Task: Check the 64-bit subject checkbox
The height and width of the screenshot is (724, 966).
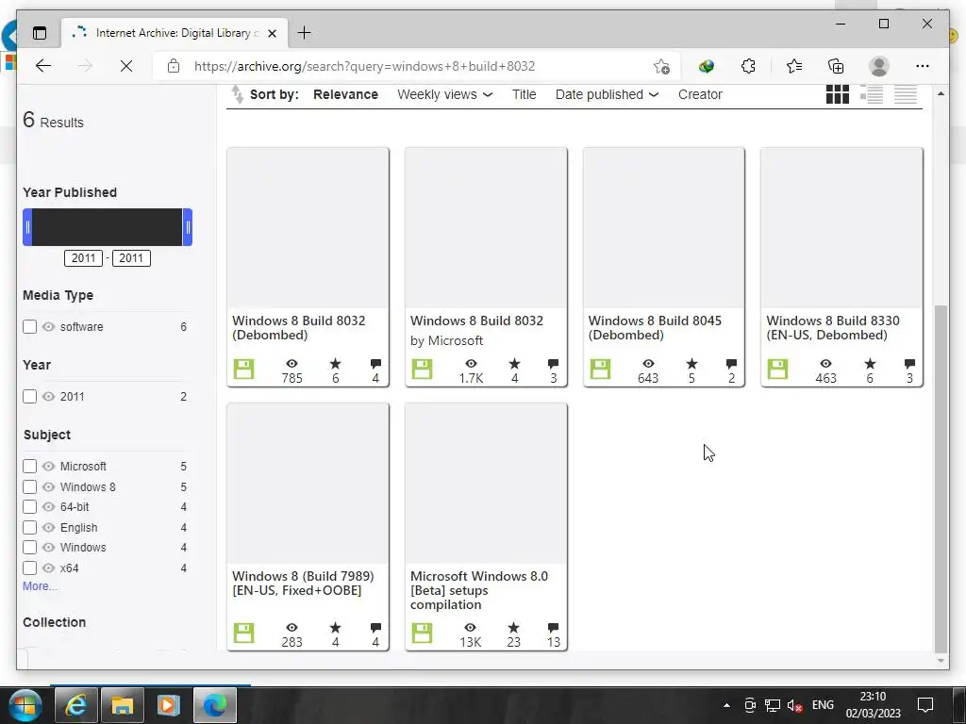Action: pos(29,506)
